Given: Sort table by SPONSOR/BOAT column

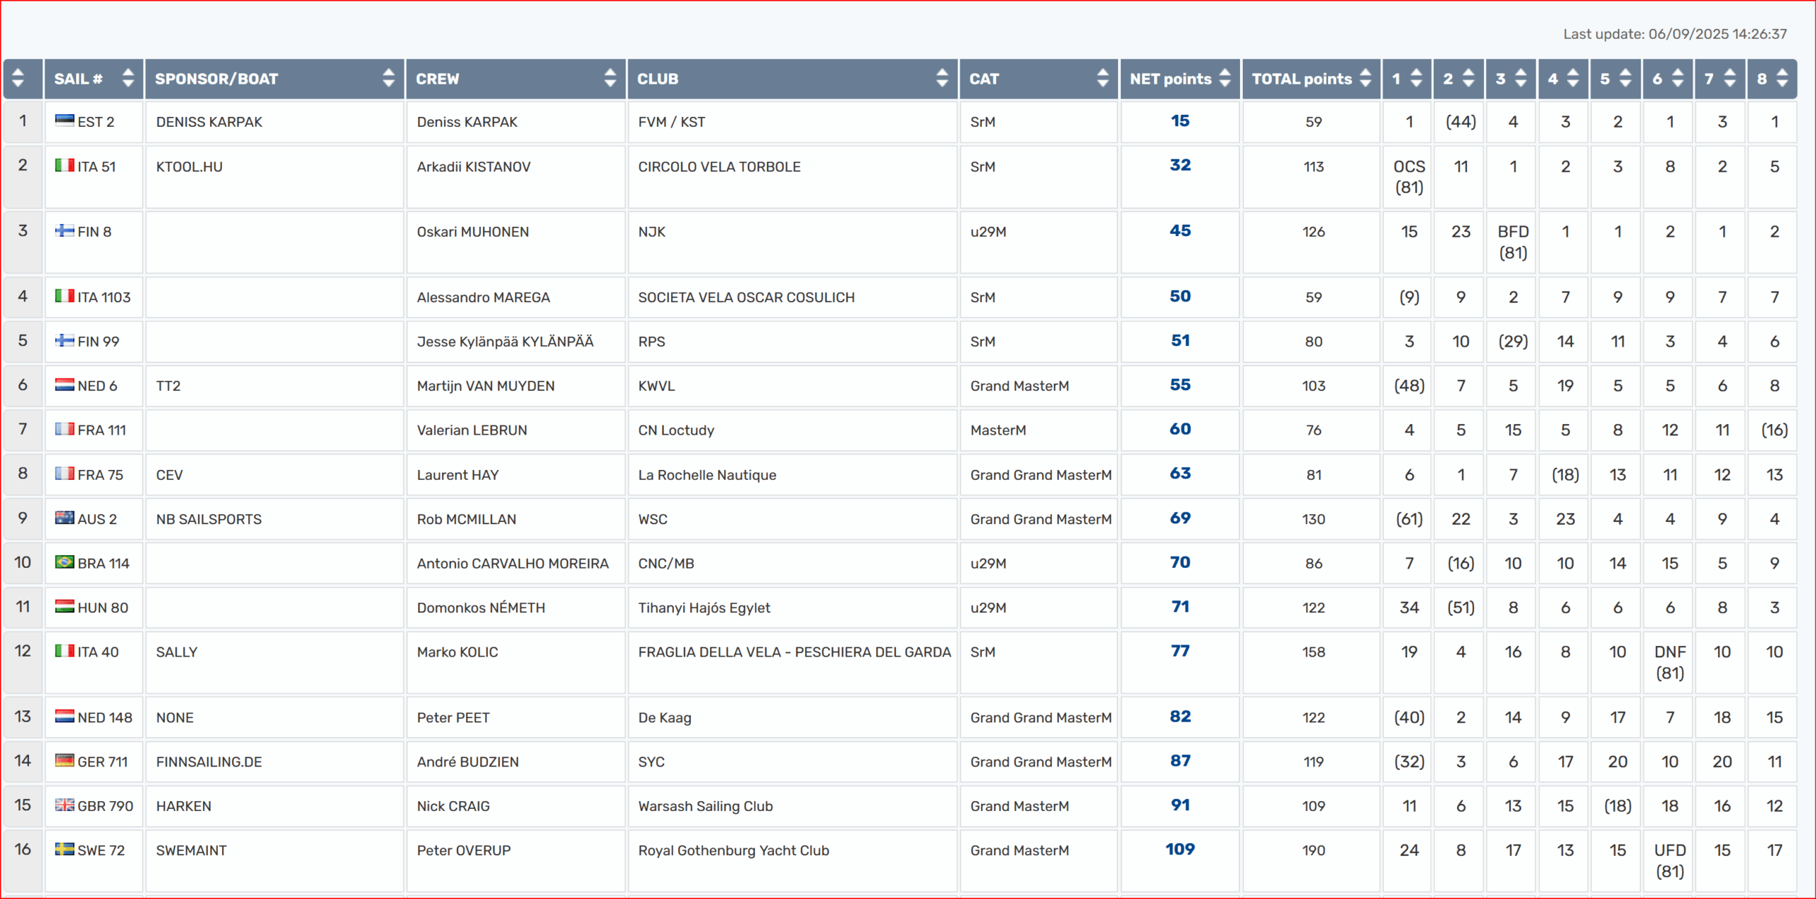Looking at the screenshot, I should 389,79.
